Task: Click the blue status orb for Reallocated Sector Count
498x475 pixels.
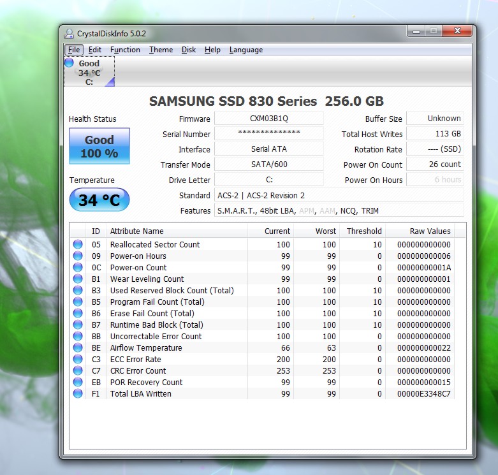Action: pyautogui.click(x=78, y=245)
